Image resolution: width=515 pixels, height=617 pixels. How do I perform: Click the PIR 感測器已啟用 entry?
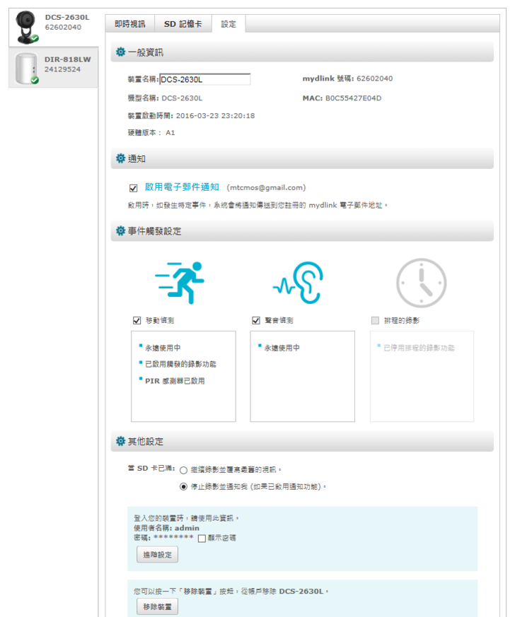pyautogui.click(x=175, y=381)
